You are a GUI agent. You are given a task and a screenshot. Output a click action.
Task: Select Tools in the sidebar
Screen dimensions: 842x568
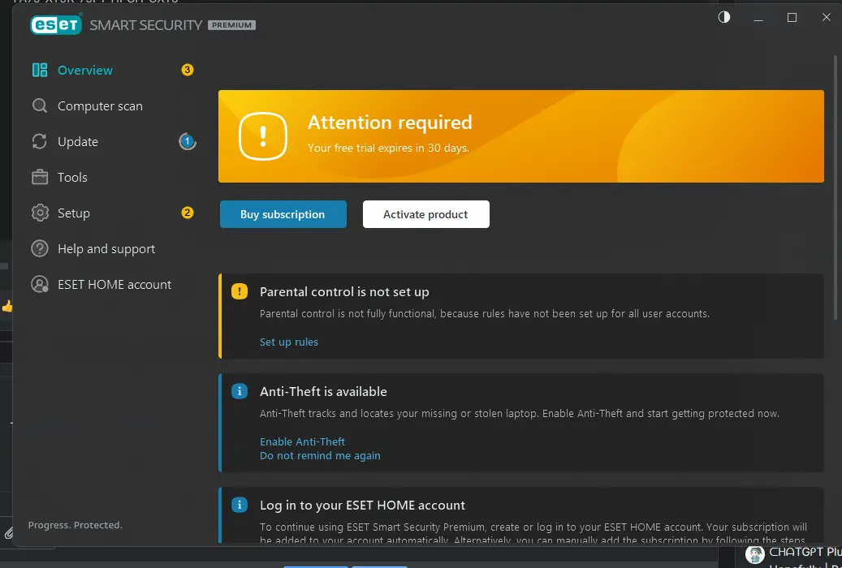coord(72,177)
